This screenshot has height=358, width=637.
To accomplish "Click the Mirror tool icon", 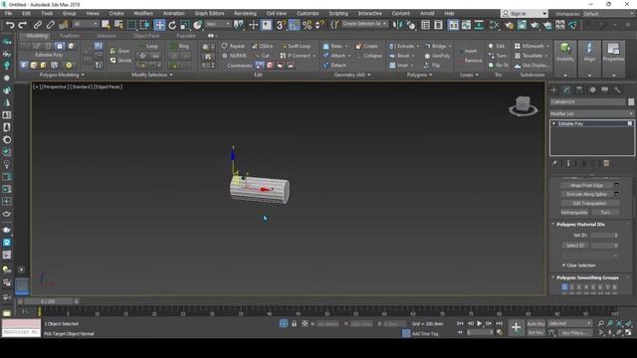I will point(396,25).
